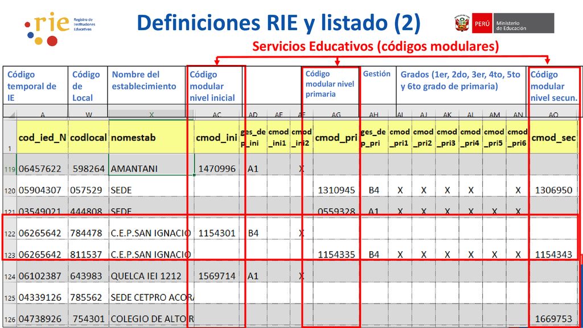
Task: Select column header W
Action: [88, 114]
